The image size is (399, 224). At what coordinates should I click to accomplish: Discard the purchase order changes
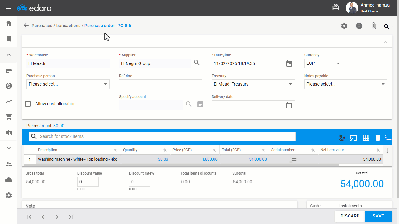click(350, 216)
